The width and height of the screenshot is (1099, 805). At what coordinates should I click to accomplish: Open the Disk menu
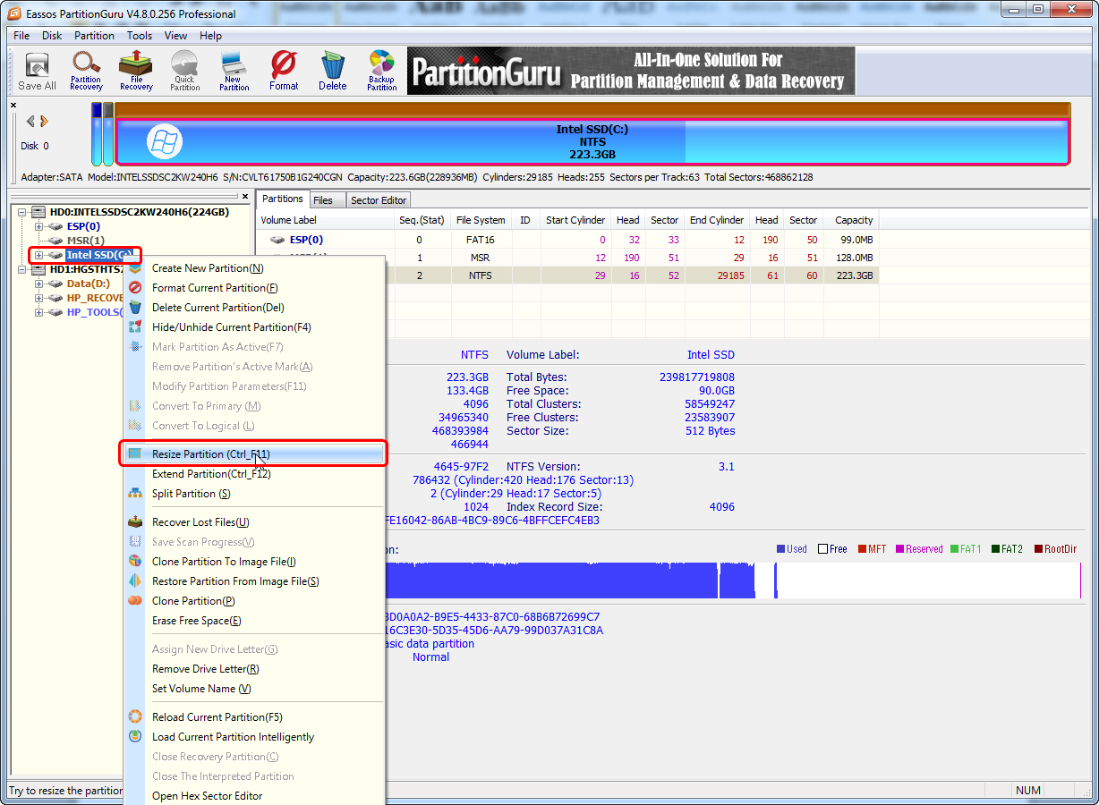[52, 36]
